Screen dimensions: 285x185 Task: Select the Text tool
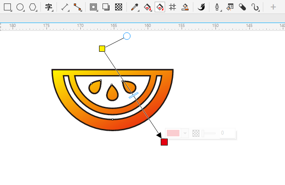(49, 7)
